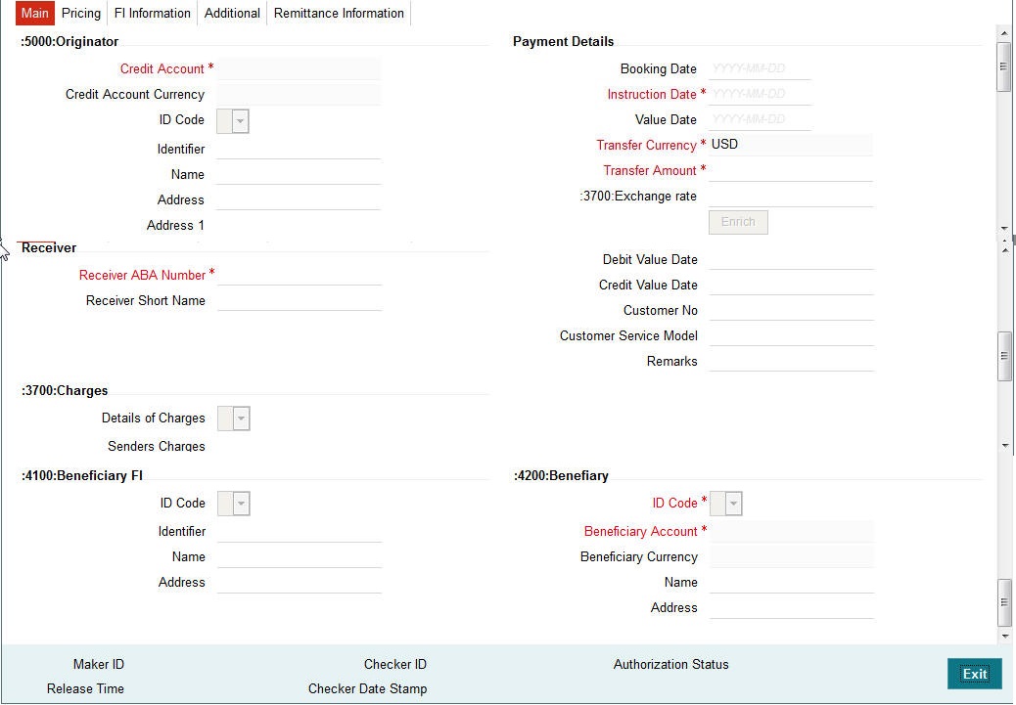Viewport: 1016px width, 705px height.
Task: Click the :4100:Beneficiary FI section heading
Action: [82, 475]
